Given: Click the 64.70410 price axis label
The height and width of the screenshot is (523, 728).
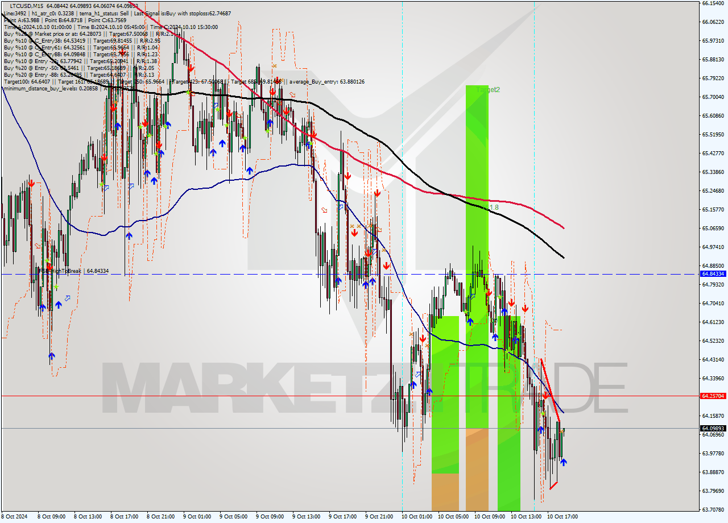Looking at the screenshot, I should click(x=713, y=303).
